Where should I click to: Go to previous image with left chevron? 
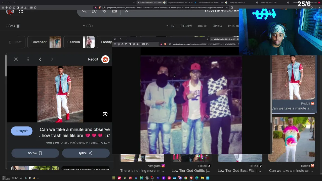[40, 59]
